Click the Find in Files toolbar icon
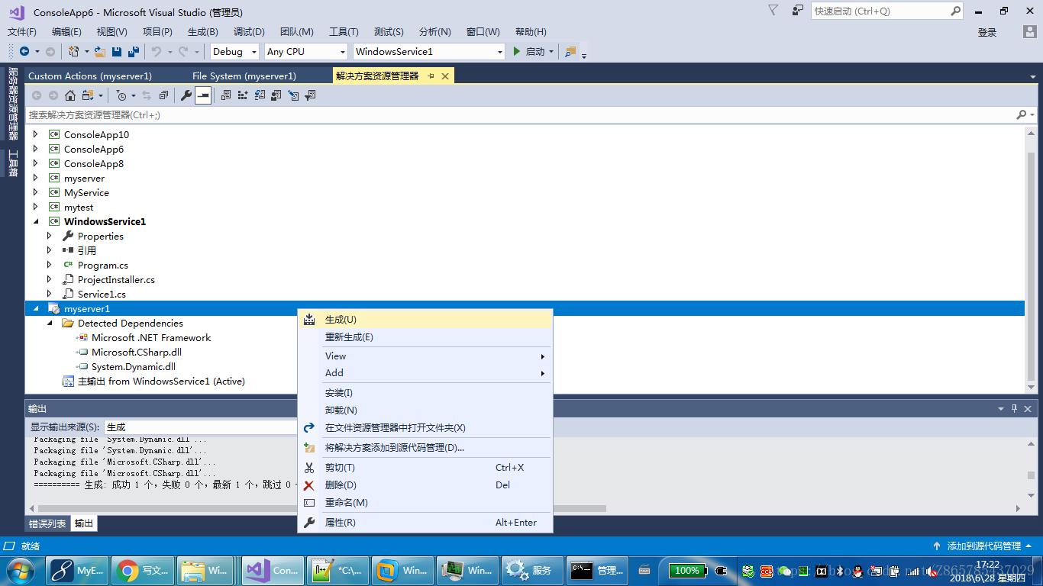The height and width of the screenshot is (586, 1043). coord(570,51)
